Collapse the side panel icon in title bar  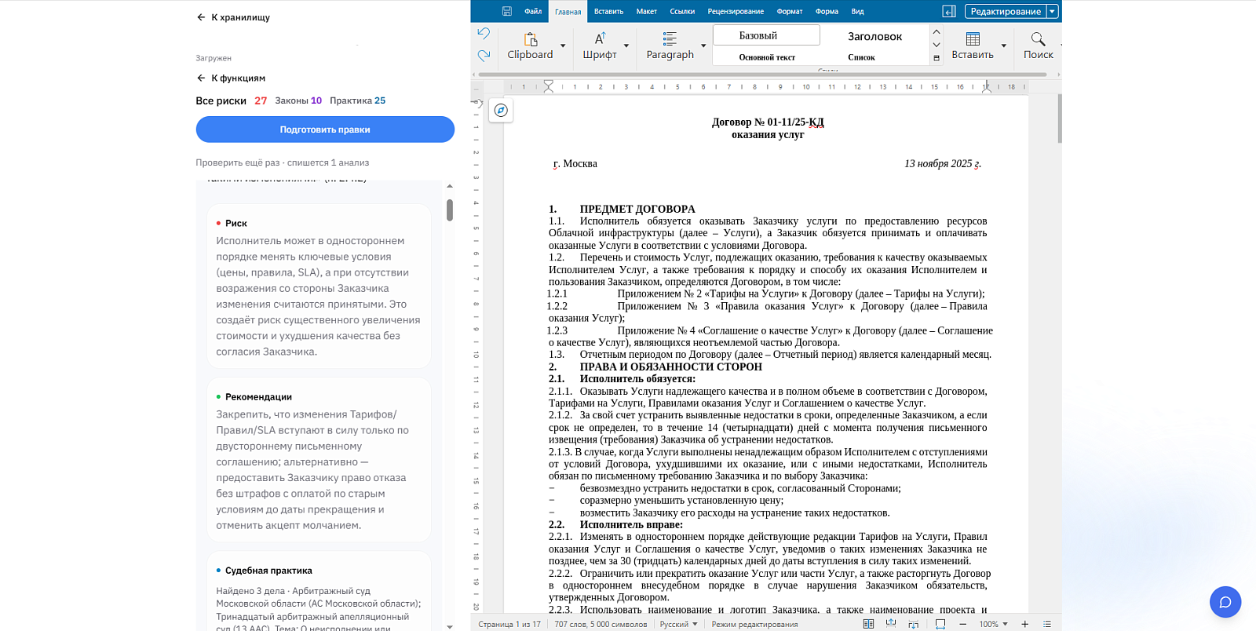(949, 11)
